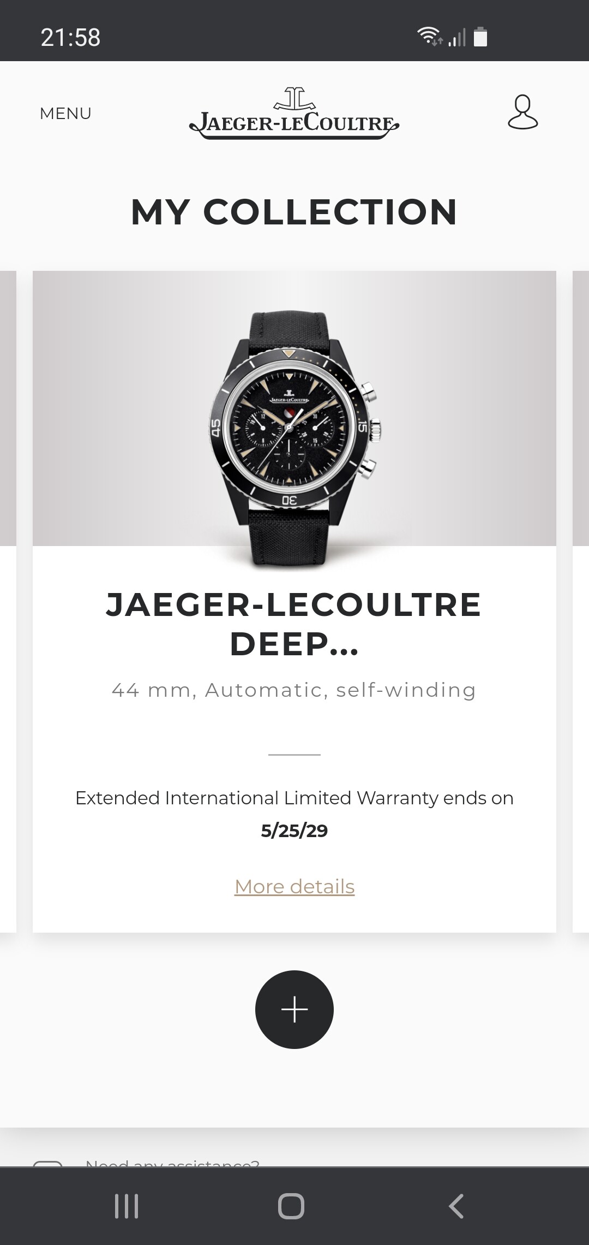Show the previous collection card on left edge
This screenshot has height=1245, width=589.
pyautogui.click(x=8, y=601)
